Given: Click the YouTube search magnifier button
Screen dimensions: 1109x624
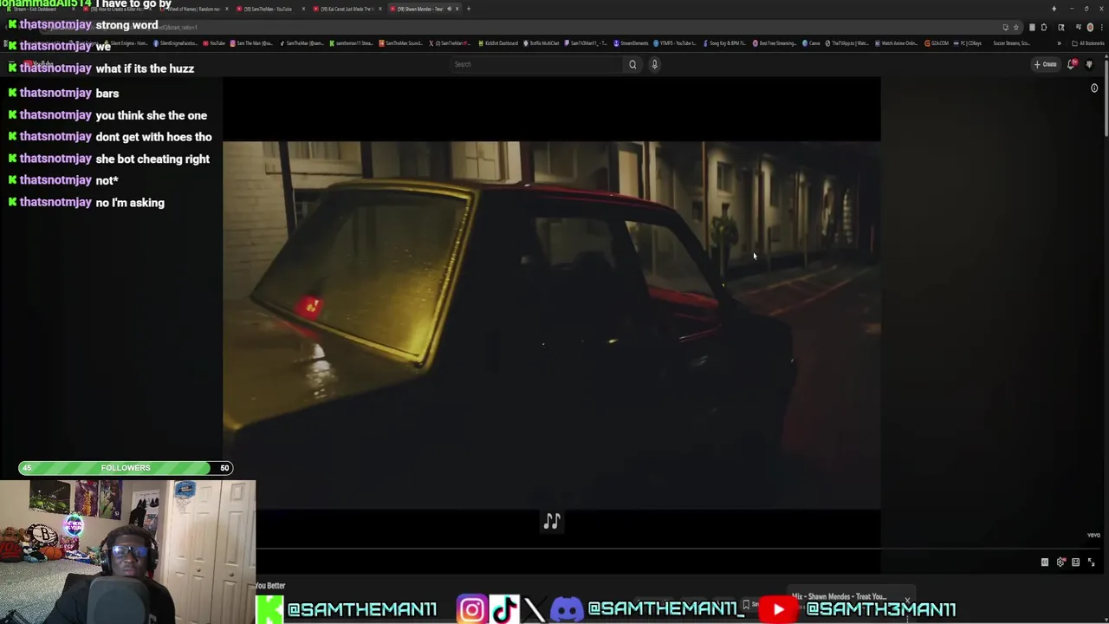Looking at the screenshot, I should (632, 64).
